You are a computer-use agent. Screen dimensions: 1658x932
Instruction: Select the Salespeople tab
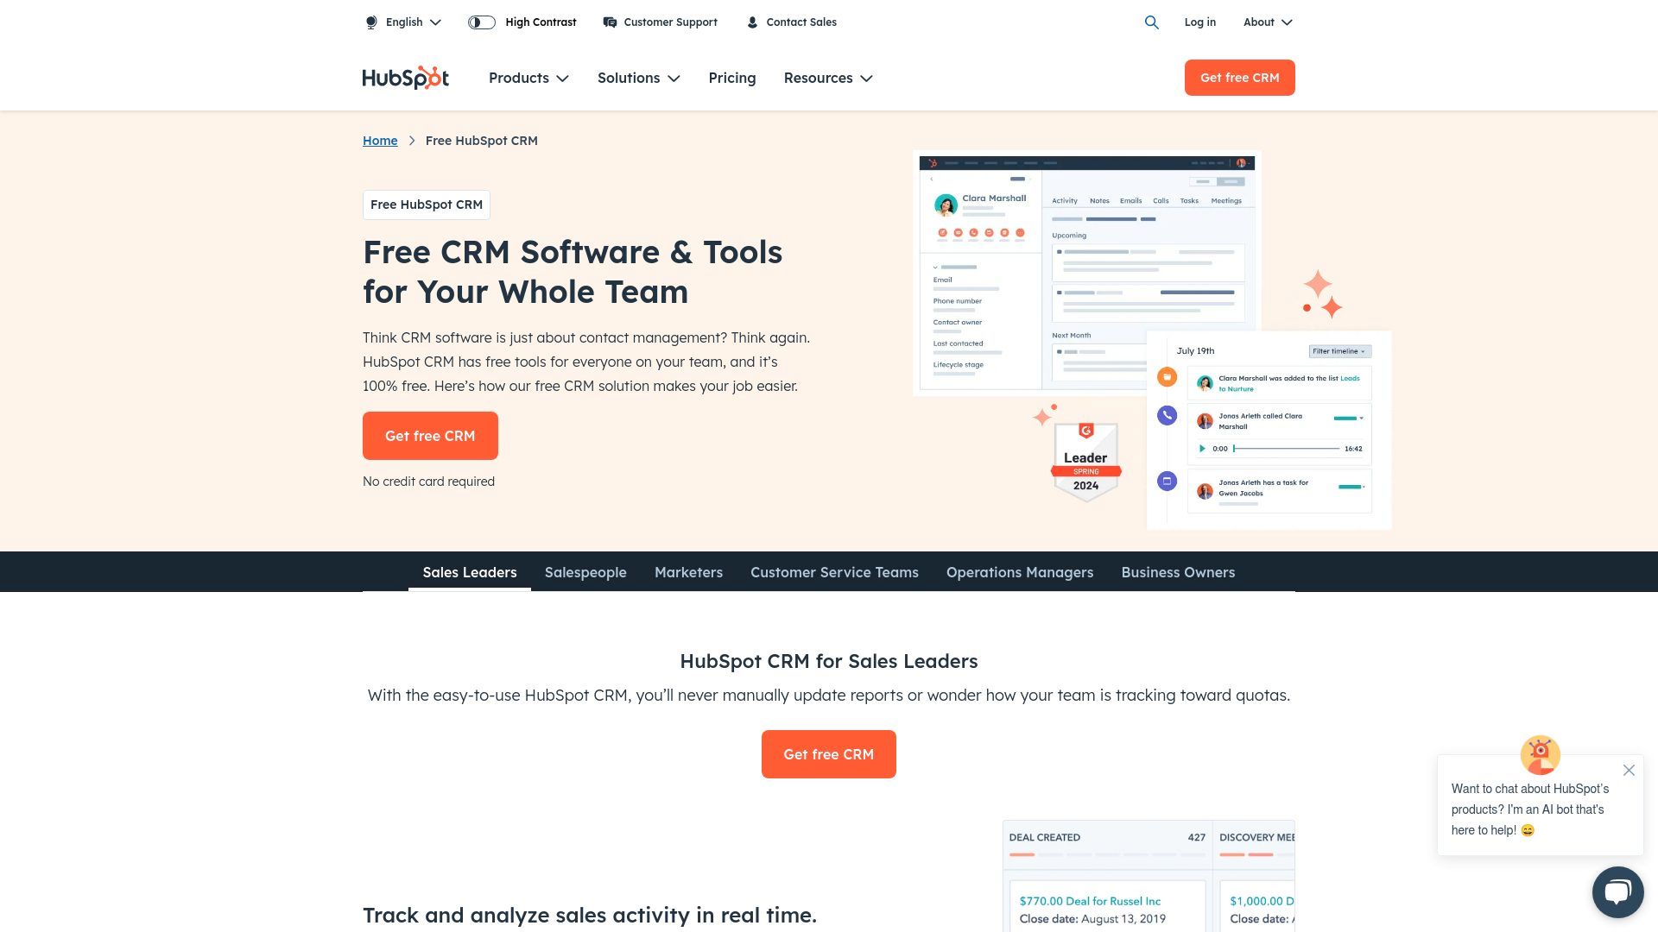pos(585,571)
